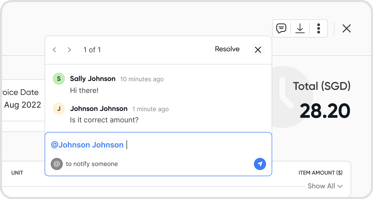This screenshot has height=199, width=373.
Task: Go to previous comment thread arrow
Action: coord(54,50)
